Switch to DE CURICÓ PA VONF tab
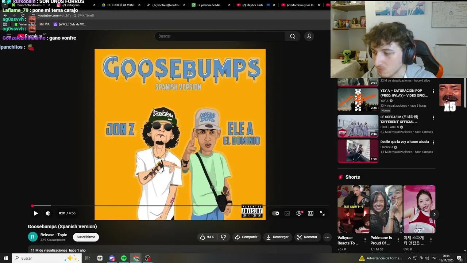The image size is (467, 263). [120, 5]
